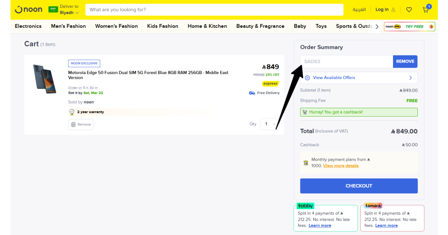Click the offers badge icon beside View Available Offers
Image resolution: width=448 pixels, height=235 pixels.
308,78
